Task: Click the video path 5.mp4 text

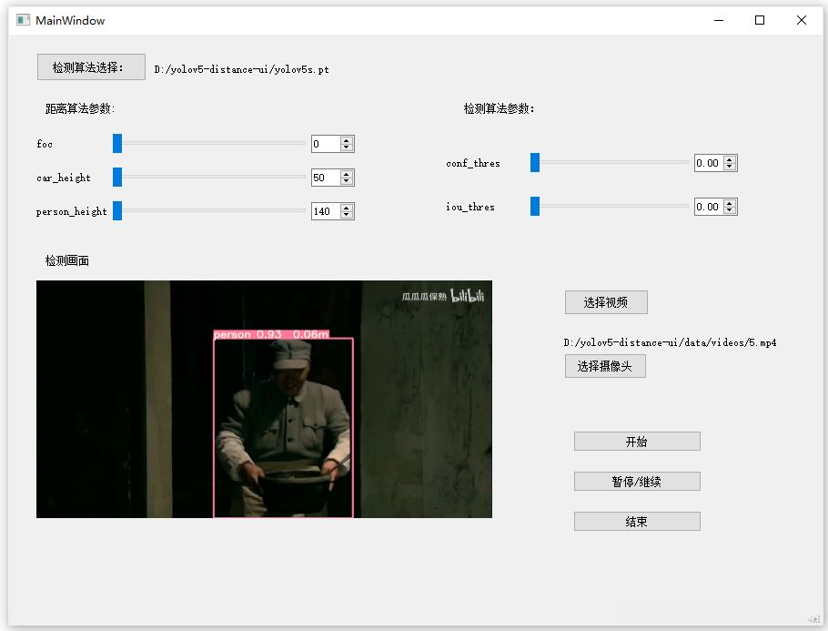Action: 670,342
